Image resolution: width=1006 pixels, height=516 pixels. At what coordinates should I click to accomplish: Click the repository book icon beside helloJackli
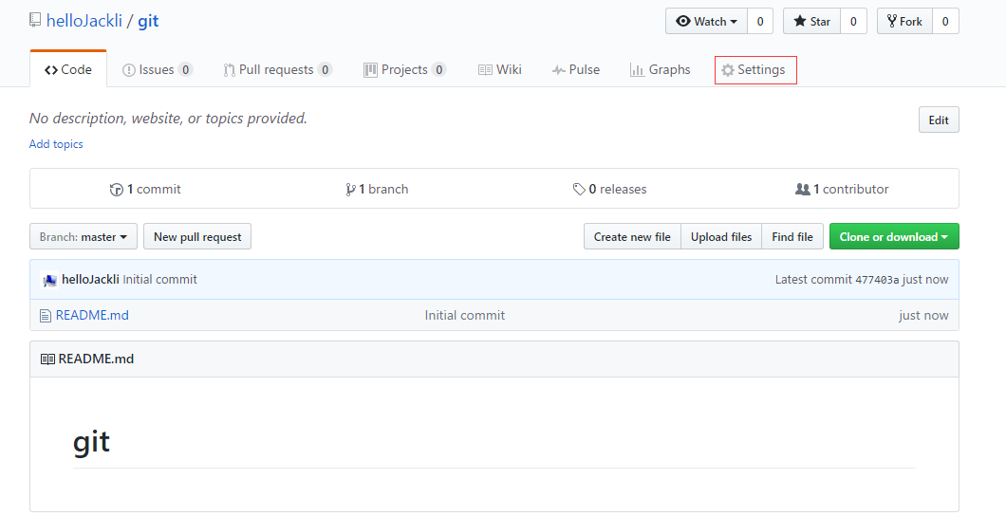(35, 21)
